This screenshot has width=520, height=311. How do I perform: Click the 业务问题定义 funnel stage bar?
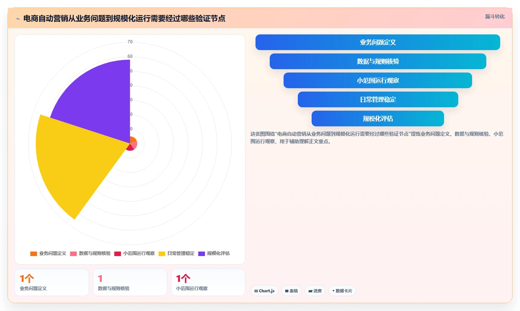378,42
